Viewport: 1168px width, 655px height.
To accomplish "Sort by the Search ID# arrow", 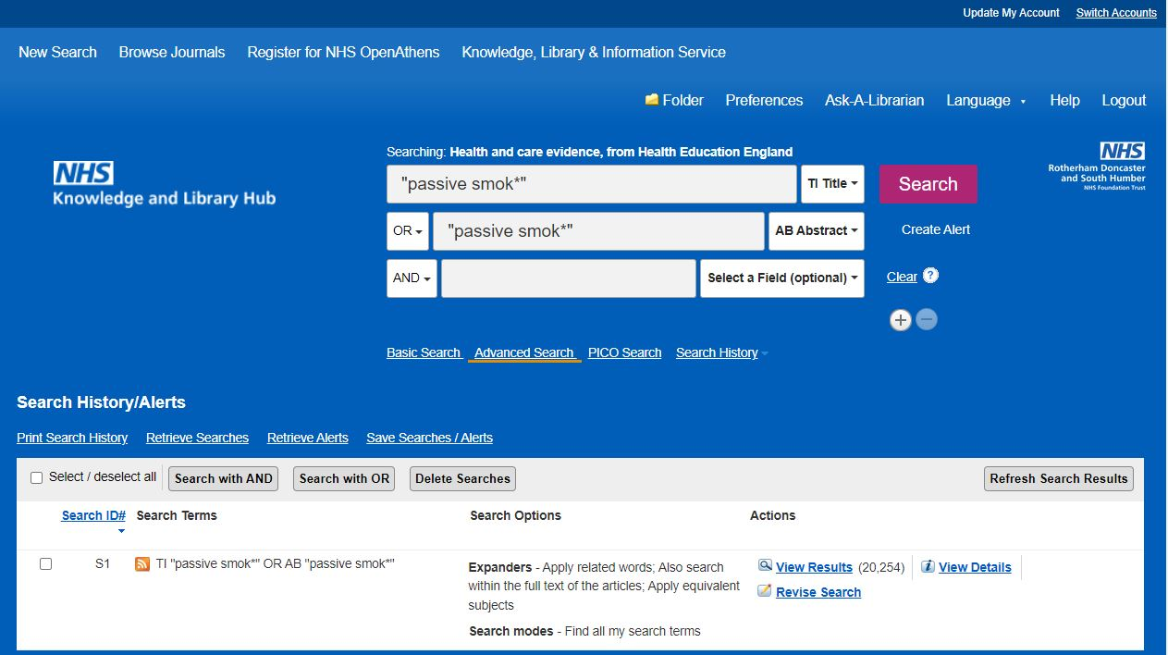I will [x=121, y=531].
